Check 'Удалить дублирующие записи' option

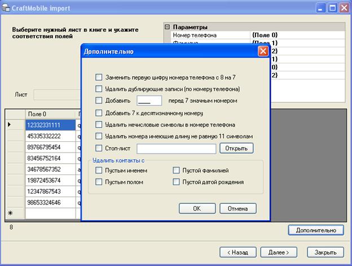coord(99,89)
